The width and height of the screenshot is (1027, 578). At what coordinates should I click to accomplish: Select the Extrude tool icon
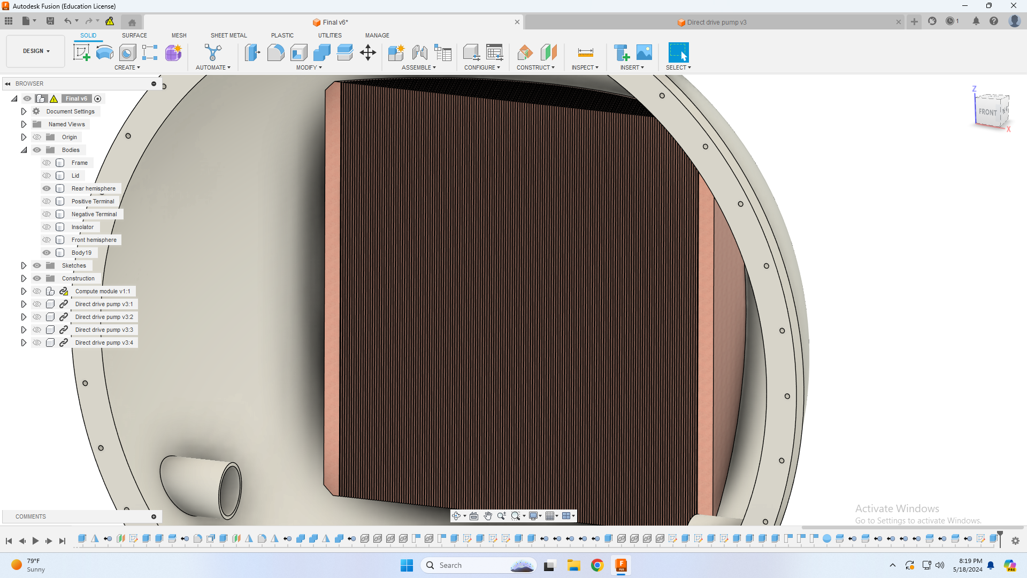pyautogui.click(x=105, y=52)
